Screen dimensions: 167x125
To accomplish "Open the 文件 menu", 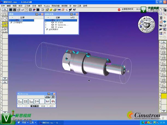I will [3, 6].
